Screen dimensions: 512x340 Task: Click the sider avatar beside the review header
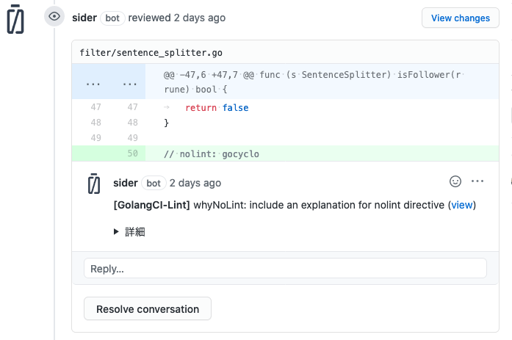coord(15,21)
